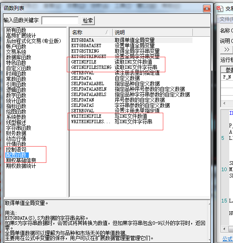Select 字符串函数 category
Image resolution: width=233 pixels, height=243 pixels.
pyautogui.click(x=18, y=128)
